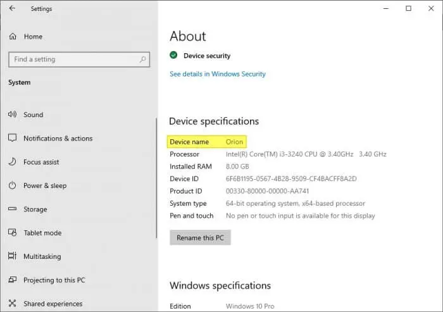Maximize the Settings window
443x312 pixels.
409,8
